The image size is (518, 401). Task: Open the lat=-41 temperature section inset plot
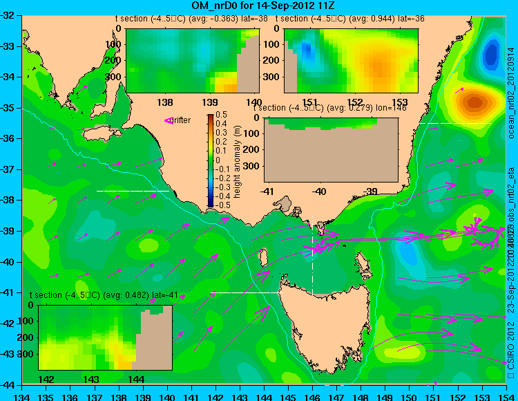(106, 337)
